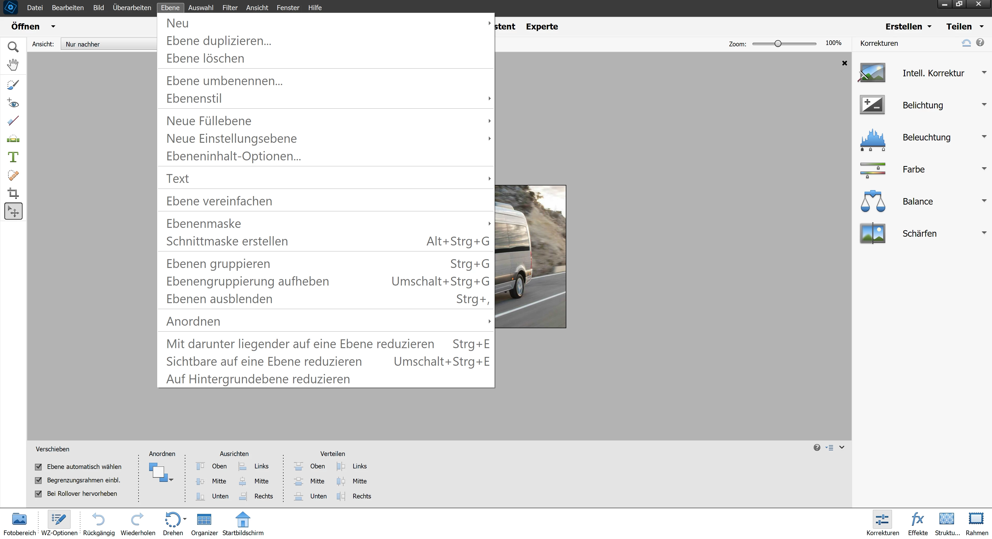Select the Spot Healing bandage tool
This screenshot has height=539, width=992.
click(x=13, y=175)
